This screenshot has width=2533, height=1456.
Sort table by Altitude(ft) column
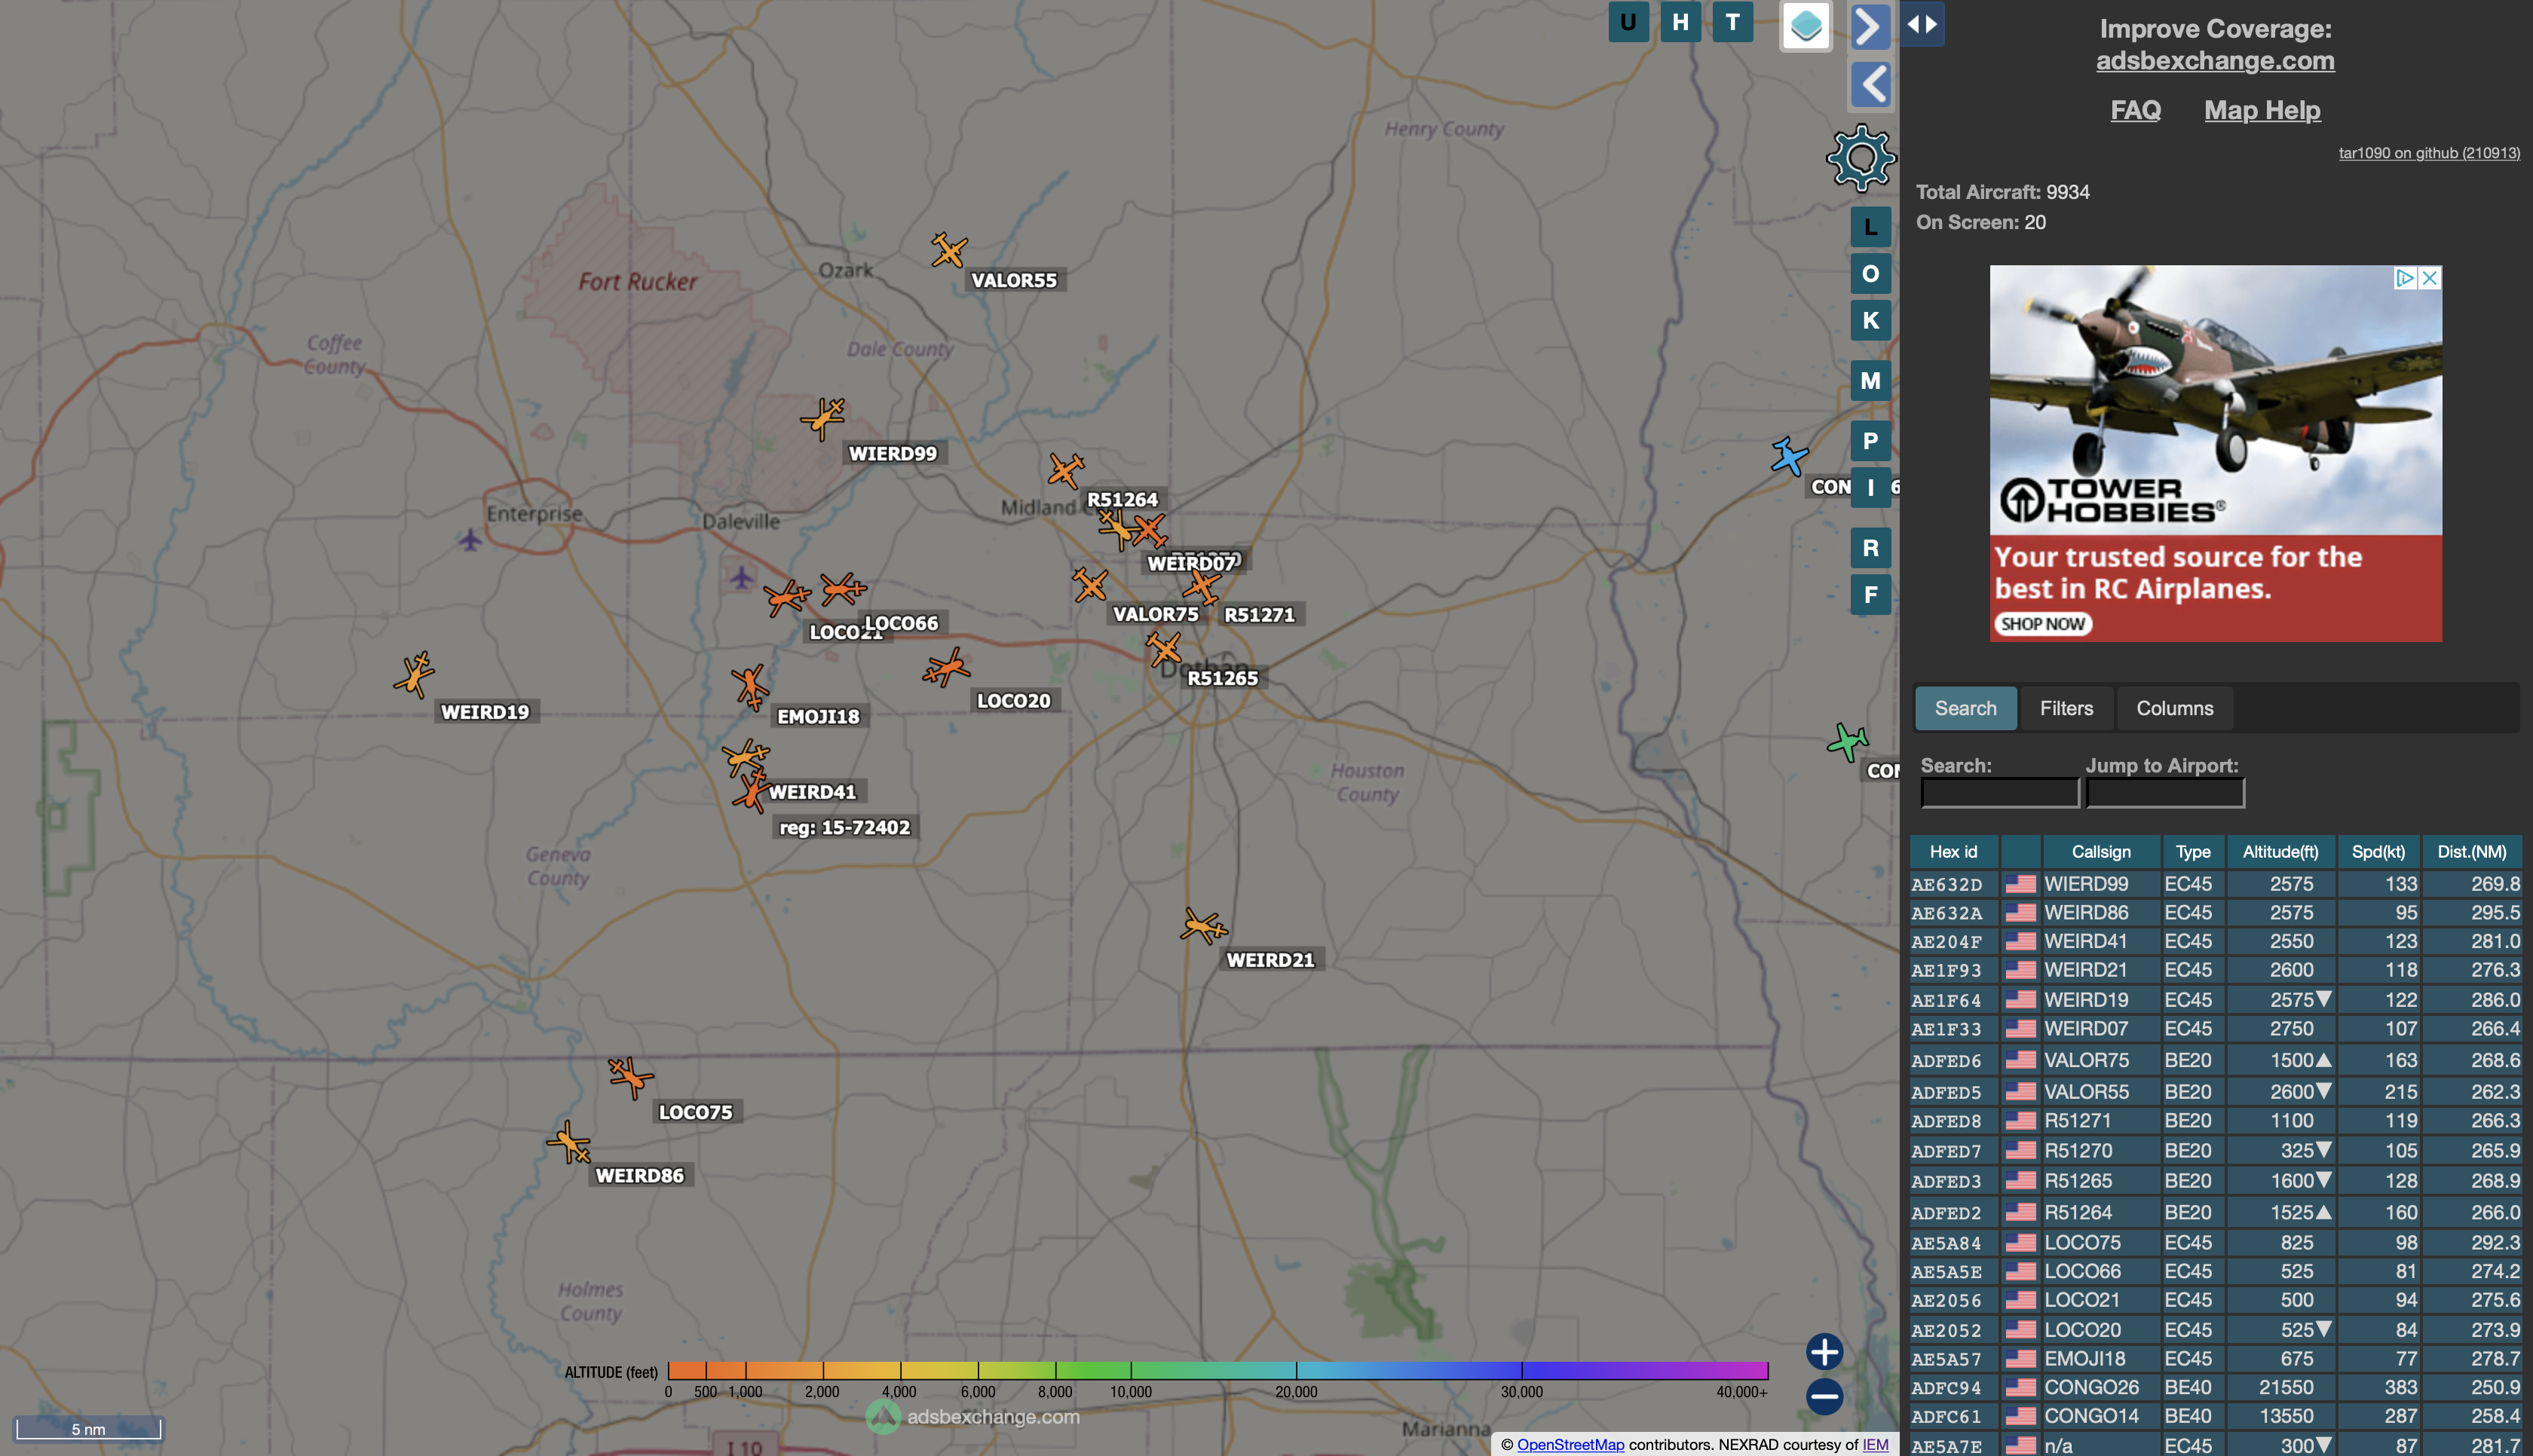2280,852
